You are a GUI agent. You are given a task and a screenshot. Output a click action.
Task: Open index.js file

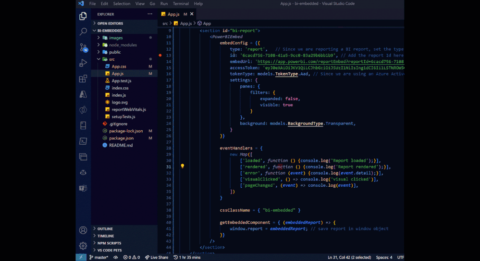point(124,95)
